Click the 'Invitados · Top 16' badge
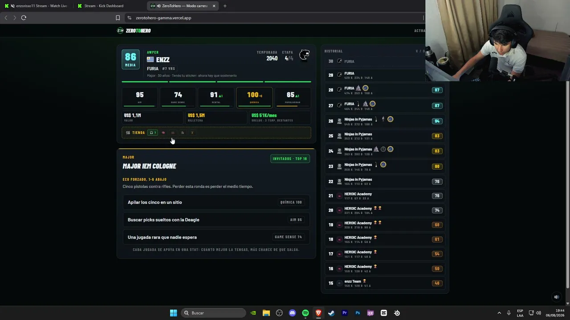Viewport: 570px width, 320px height. tap(290, 159)
